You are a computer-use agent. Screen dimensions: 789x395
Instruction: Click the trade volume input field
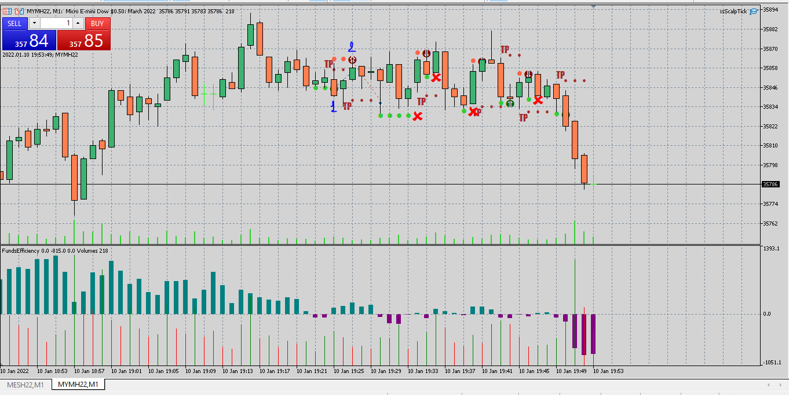57,23
